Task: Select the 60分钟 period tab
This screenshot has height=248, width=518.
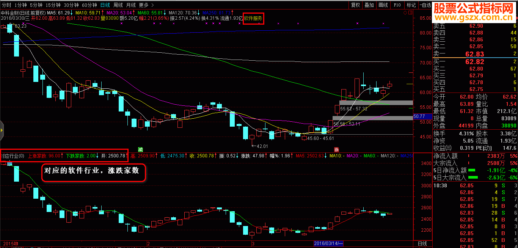Action: (x=89, y=5)
